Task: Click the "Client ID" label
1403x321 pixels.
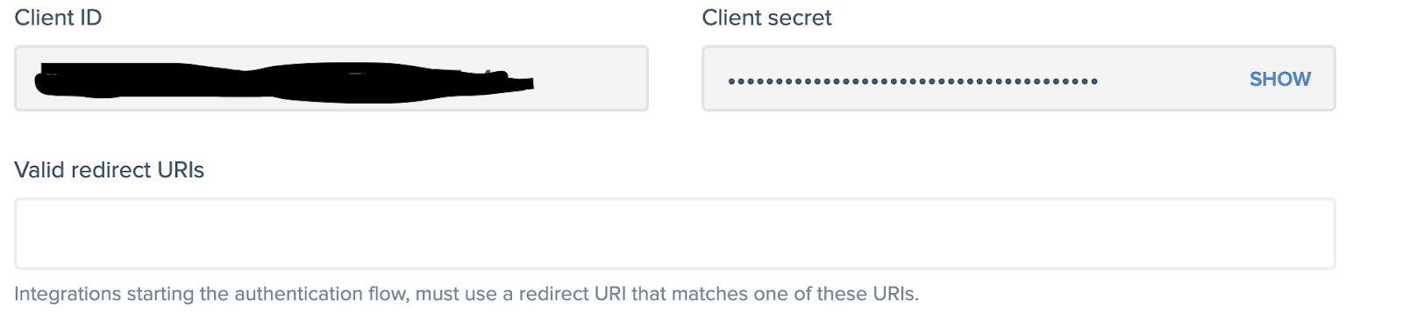Action: pyautogui.click(x=58, y=18)
